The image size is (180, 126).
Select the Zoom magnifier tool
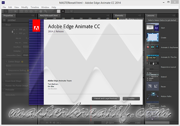tap(46, 11)
